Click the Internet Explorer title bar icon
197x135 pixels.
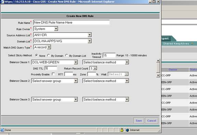click(2, 1)
